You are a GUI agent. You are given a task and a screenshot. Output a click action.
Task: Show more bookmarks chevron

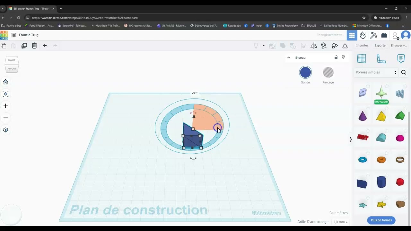(x=403, y=26)
